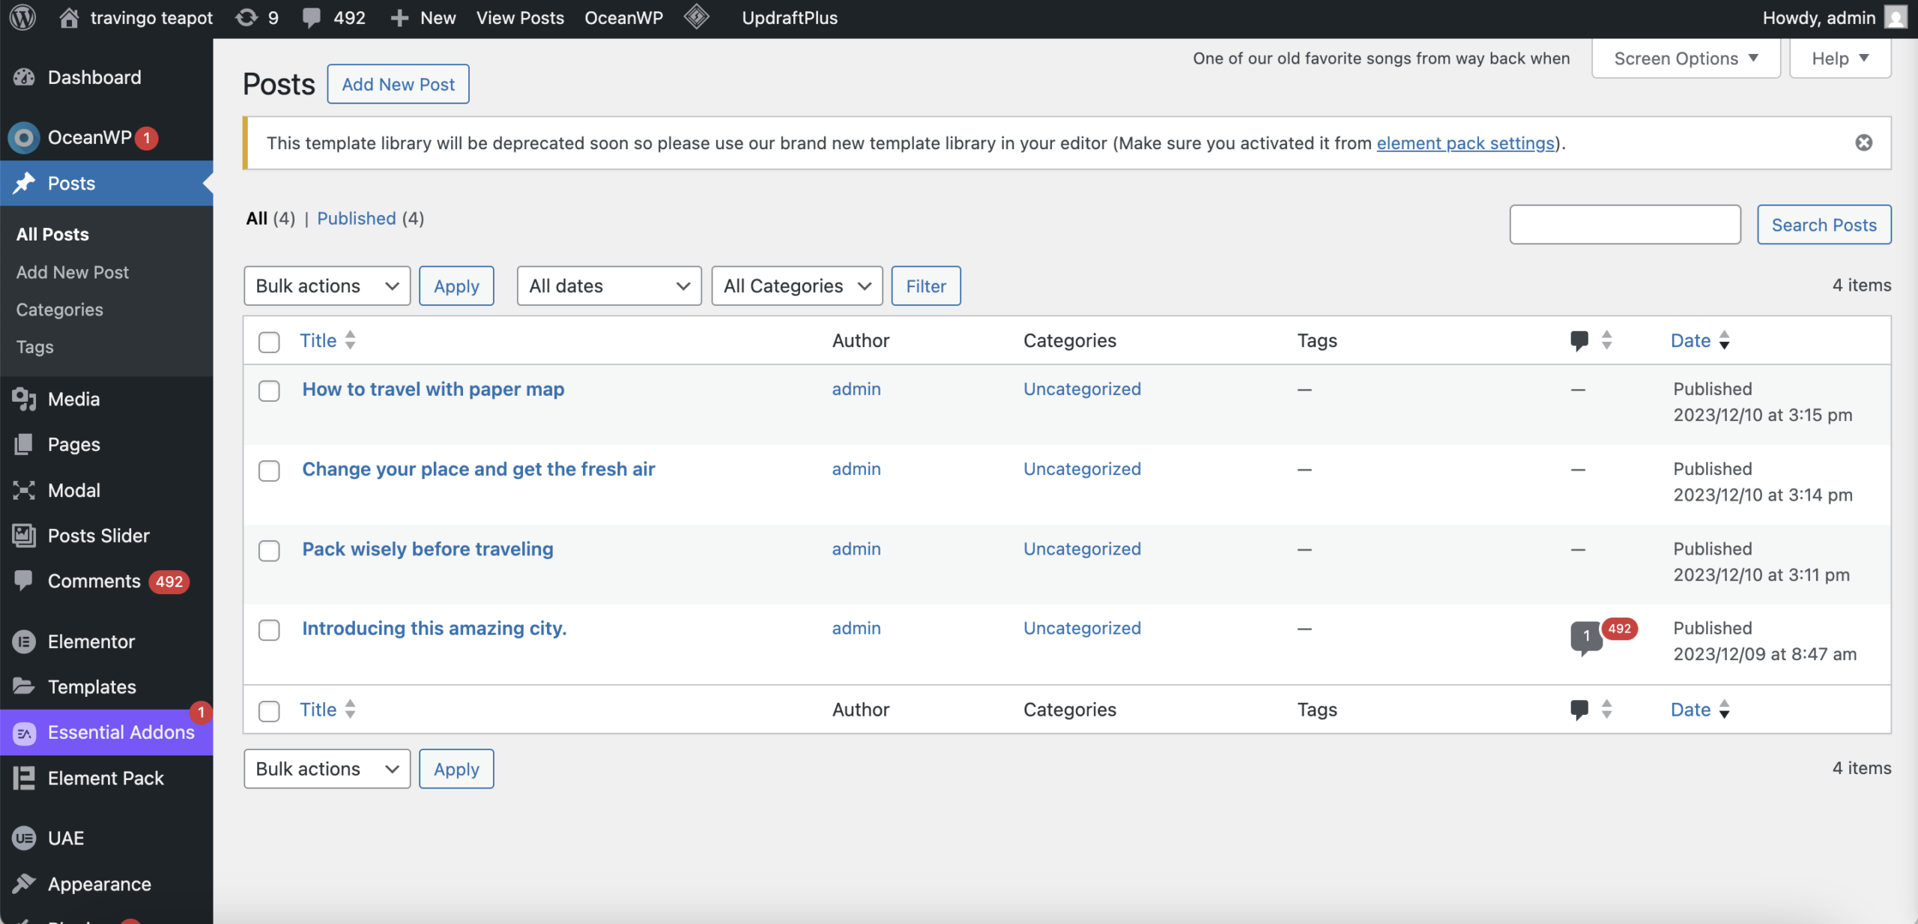Click the Add New Post button beside heading
The width and height of the screenshot is (1918, 924).
pyautogui.click(x=398, y=84)
